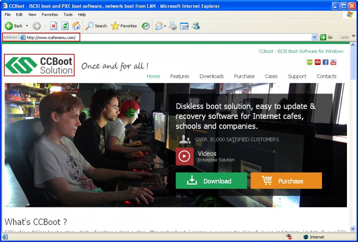Go to the Features nav link
358x242 pixels.
pyautogui.click(x=180, y=76)
